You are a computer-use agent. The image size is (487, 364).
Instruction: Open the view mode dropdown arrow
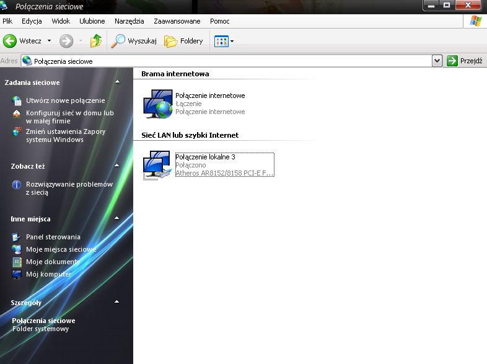tap(232, 41)
